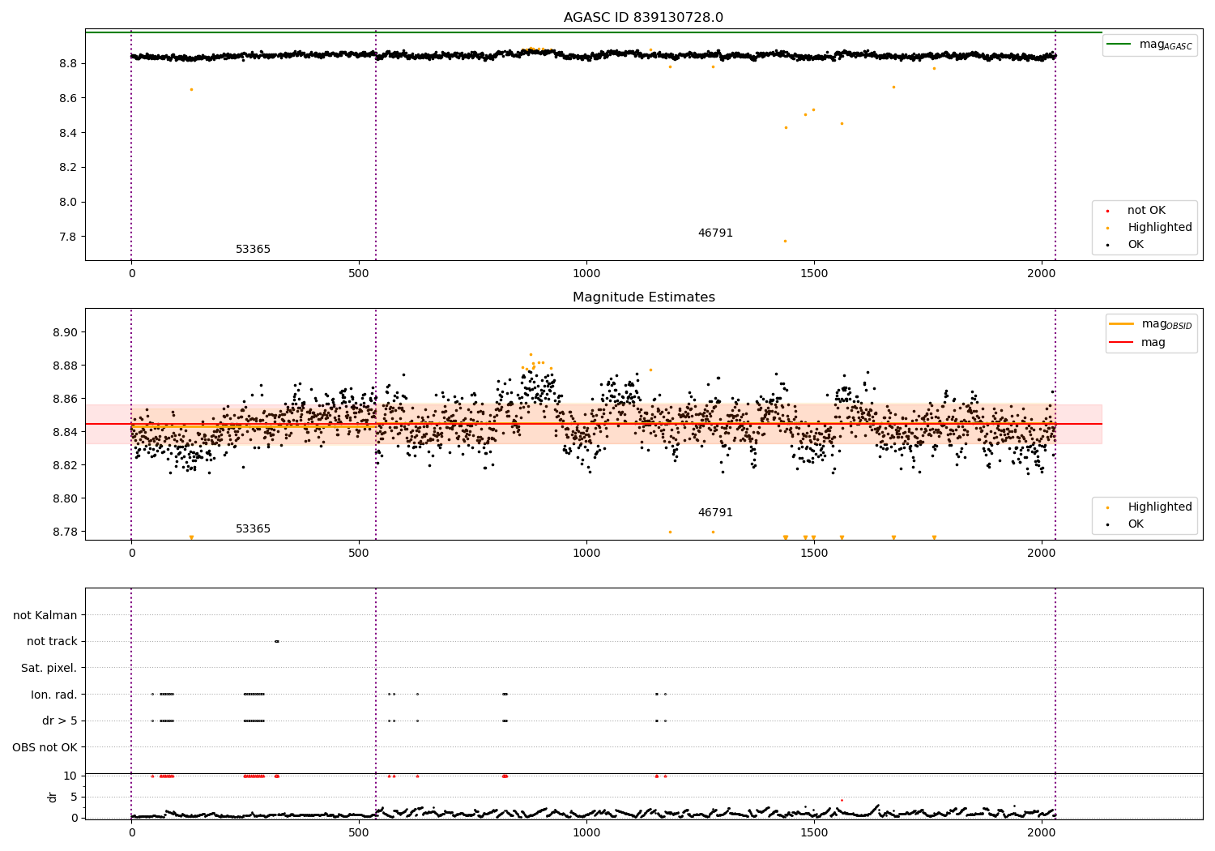The width and height of the screenshot is (1215, 851).
Task: Click the 8.2 tick on the top plot
Action: click(x=68, y=168)
